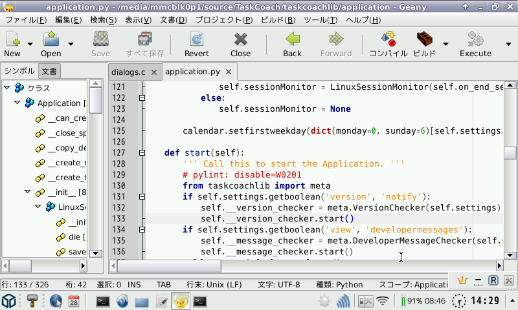518x310 pixels.
Task: Click line number 130 in margin
Action: pyautogui.click(x=118, y=186)
